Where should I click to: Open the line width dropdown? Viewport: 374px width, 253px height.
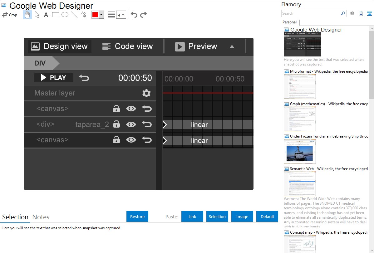(x=121, y=15)
